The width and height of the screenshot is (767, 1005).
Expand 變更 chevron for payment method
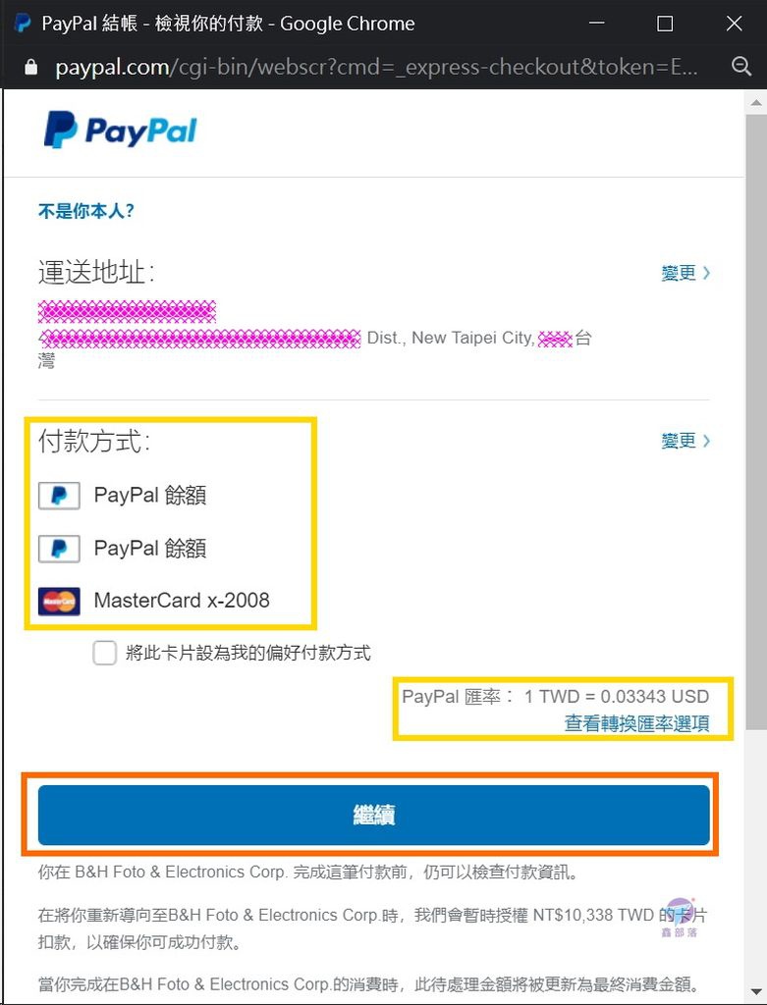(706, 441)
